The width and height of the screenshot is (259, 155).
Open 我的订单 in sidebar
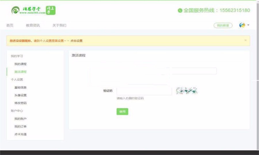[20, 126]
